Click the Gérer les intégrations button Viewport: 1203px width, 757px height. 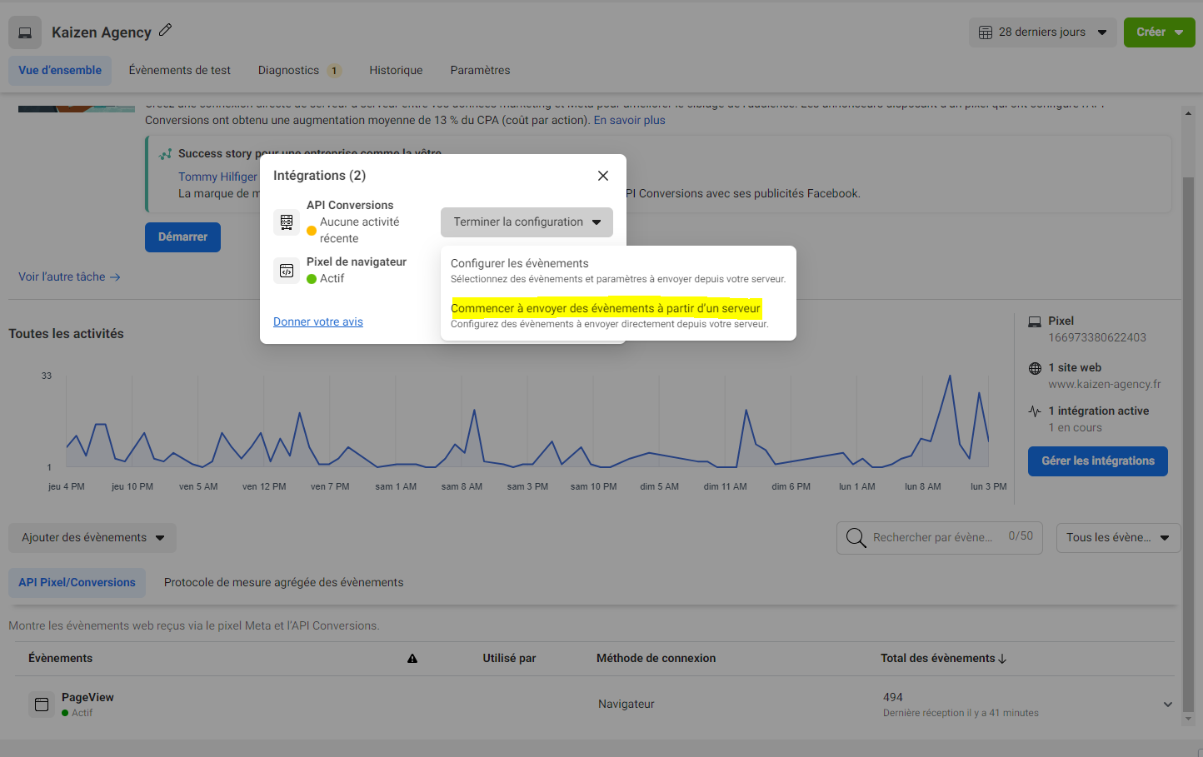point(1097,461)
